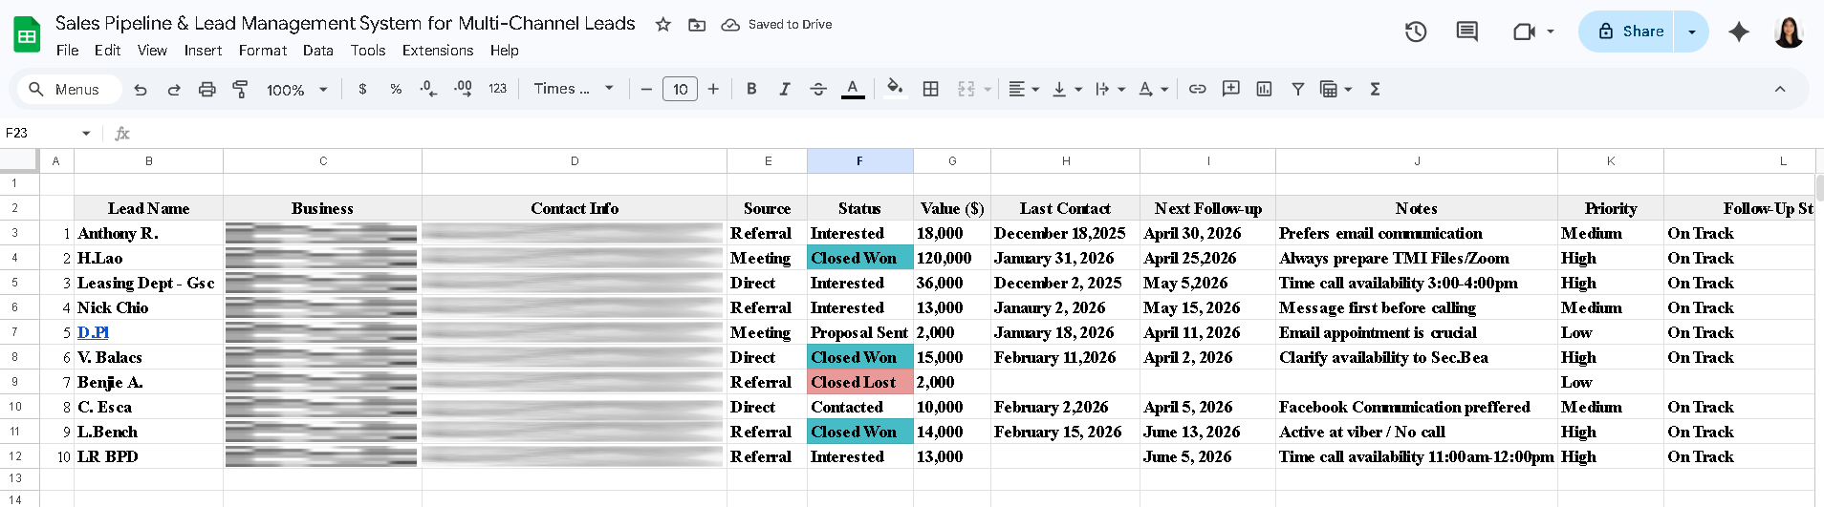Open the Help menu
The height and width of the screenshot is (507, 1824).
pyautogui.click(x=505, y=51)
